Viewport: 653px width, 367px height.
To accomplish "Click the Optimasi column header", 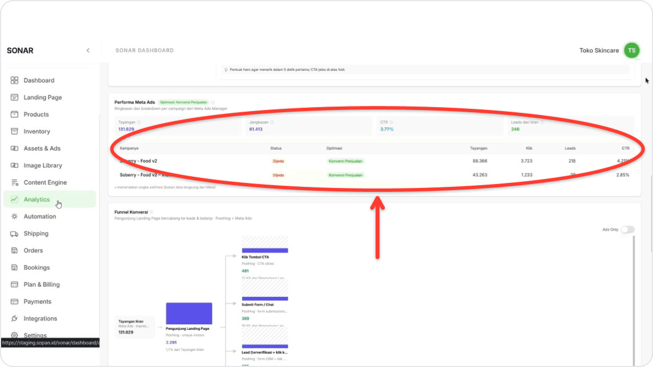I will coord(334,148).
